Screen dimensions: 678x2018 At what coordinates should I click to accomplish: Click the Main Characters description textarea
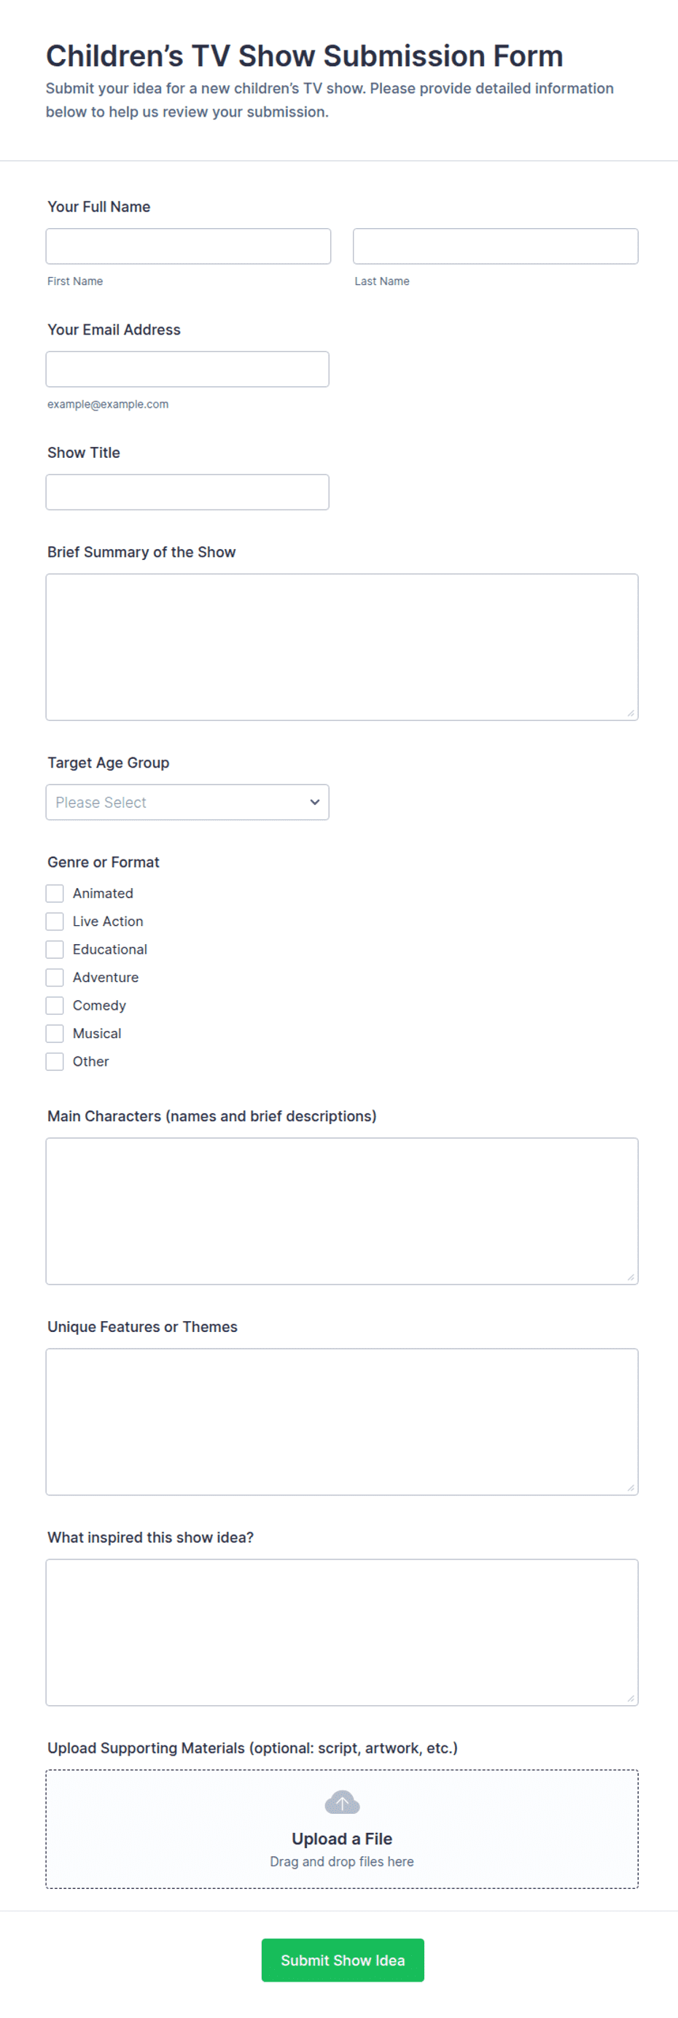click(x=342, y=1211)
